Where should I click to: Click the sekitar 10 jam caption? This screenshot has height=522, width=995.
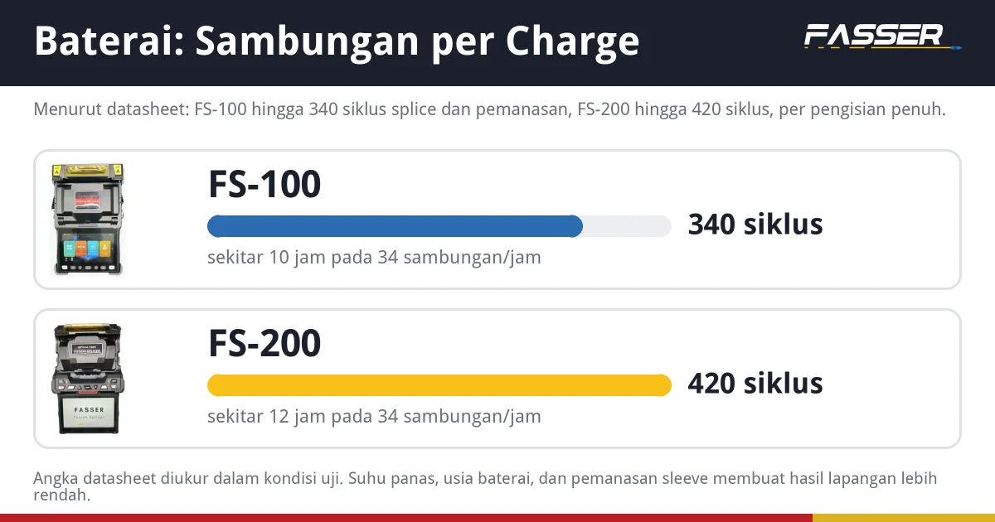click(x=374, y=258)
